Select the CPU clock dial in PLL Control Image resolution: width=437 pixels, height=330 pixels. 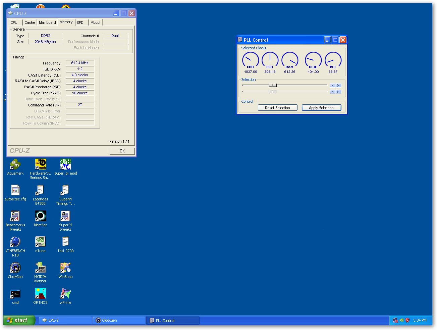pyautogui.click(x=251, y=60)
